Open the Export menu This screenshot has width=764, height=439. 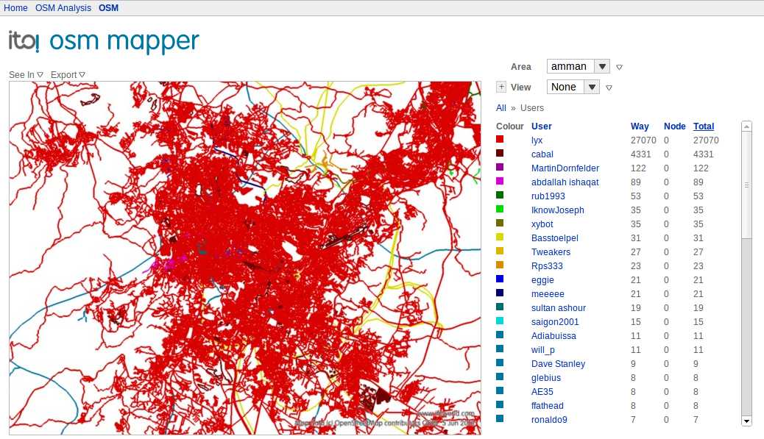point(68,74)
